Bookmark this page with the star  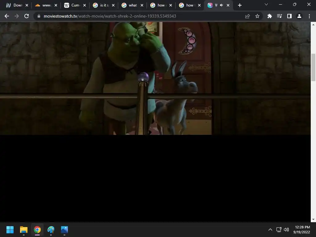(x=257, y=16)
